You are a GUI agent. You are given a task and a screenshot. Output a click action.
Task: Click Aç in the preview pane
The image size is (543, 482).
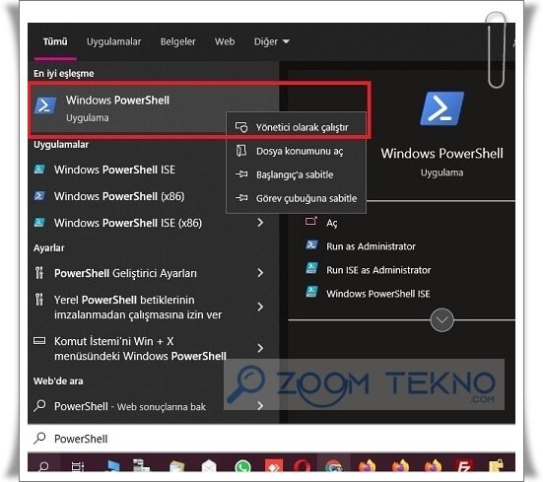pos(331,223)
